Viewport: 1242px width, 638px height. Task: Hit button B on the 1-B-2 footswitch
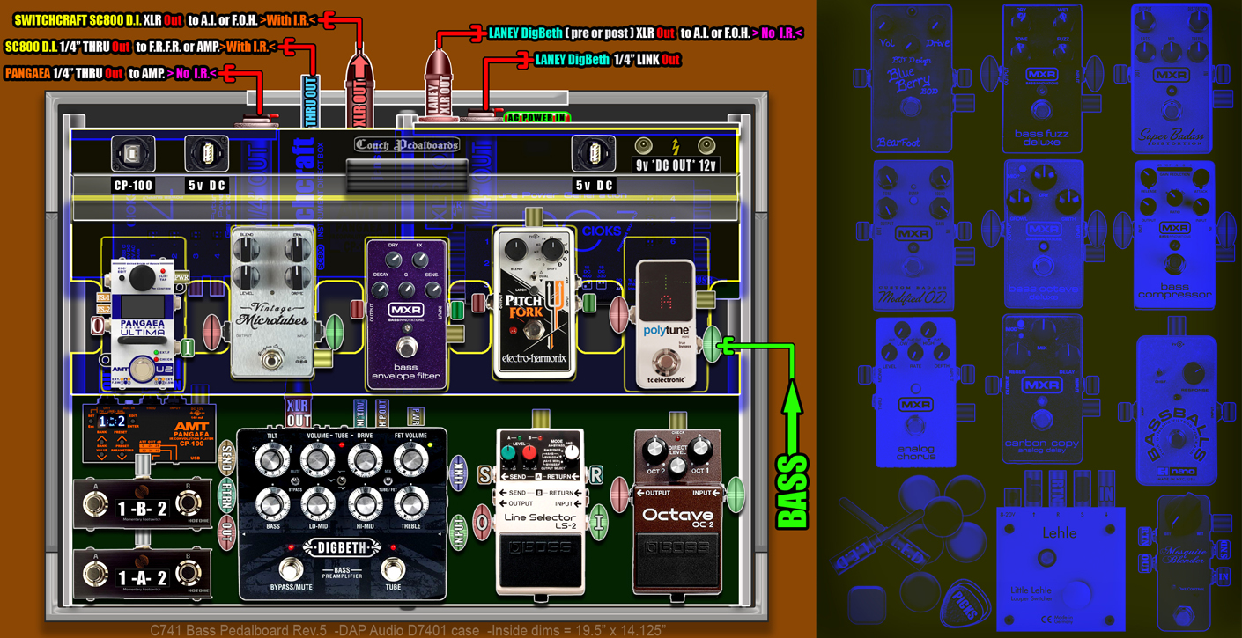click(187, 504)
